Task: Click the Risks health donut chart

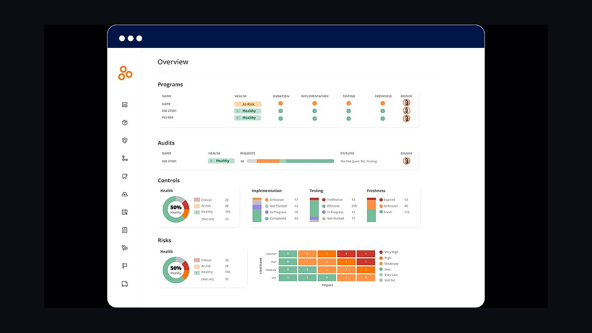Action: [176, 270]
